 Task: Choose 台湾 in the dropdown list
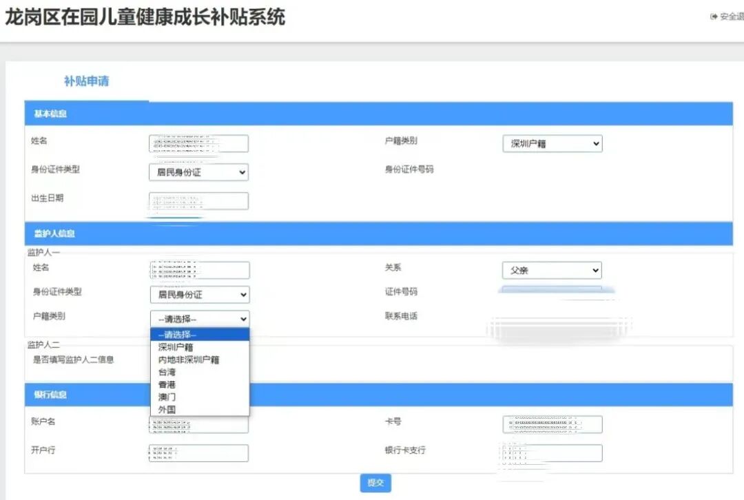click(167, 372)
